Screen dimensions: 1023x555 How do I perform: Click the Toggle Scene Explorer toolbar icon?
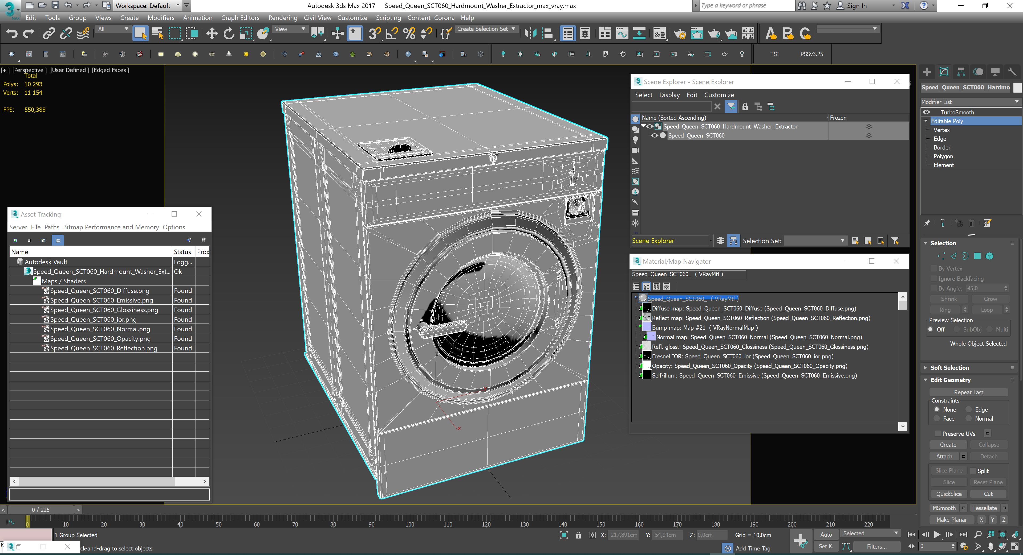(x=568, y=34)
